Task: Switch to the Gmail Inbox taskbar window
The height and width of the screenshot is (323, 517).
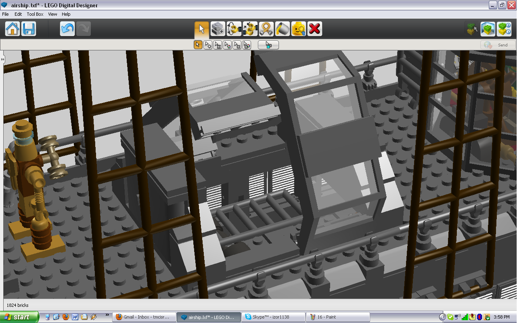Action: click(145, 317)
